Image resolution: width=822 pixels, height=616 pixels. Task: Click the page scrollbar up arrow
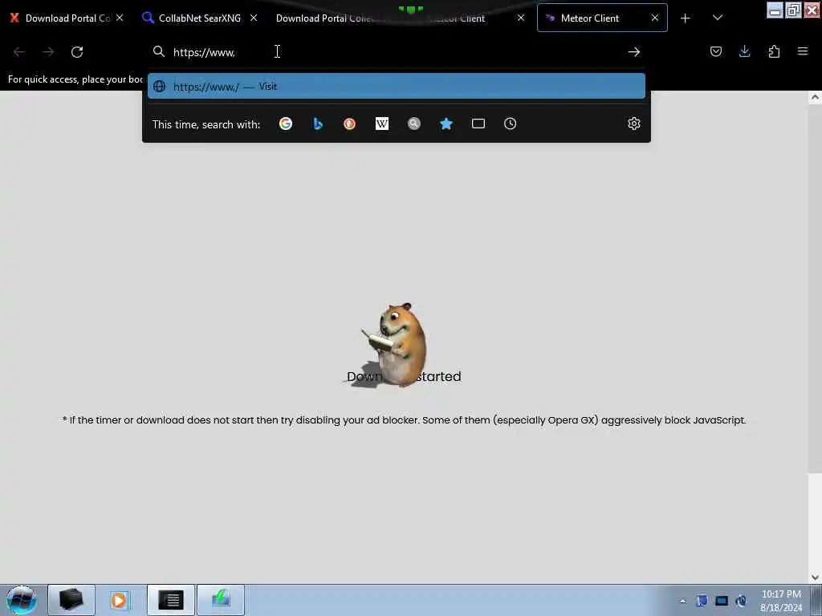coord(815,97)
